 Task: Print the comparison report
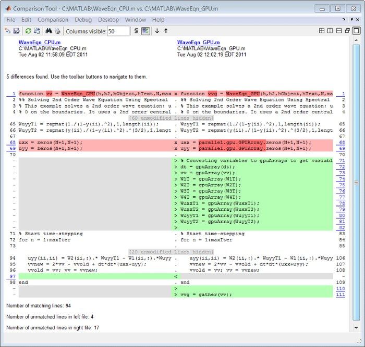[x=57, y=31]
